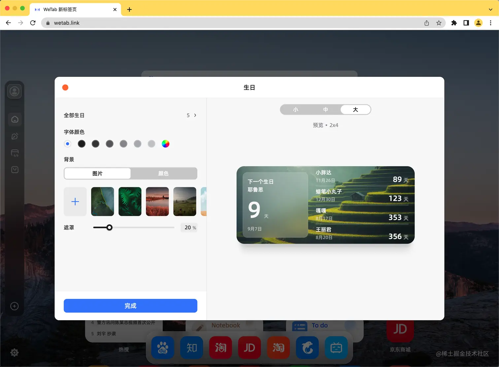Open the Chrome three-dot menu
499x367 pixels.
coord(491,23)
